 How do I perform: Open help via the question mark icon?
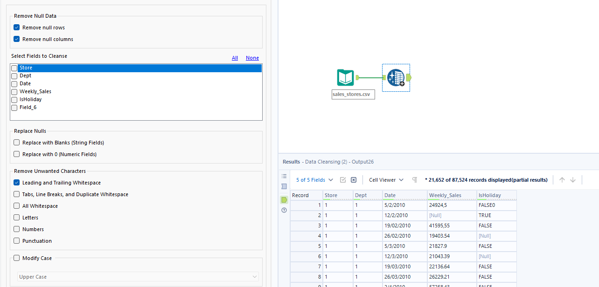pyautogui.click(x=284, y=210)
